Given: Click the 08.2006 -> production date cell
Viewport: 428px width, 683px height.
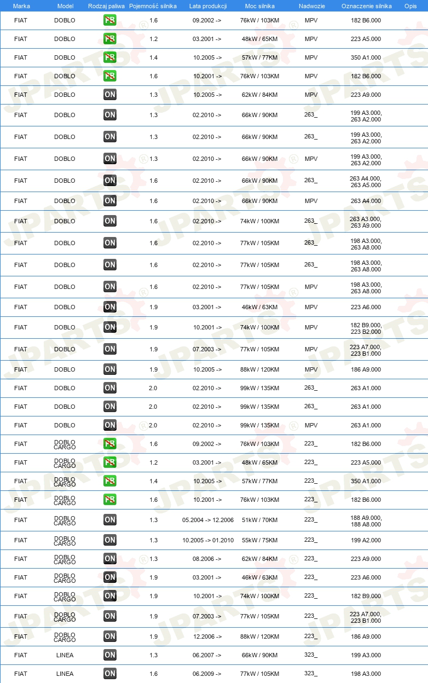Looking at the screenshot, I should pyautogui.click(x=207, y=559).
